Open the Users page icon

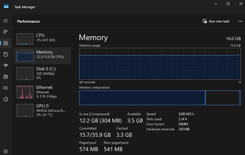6,77
